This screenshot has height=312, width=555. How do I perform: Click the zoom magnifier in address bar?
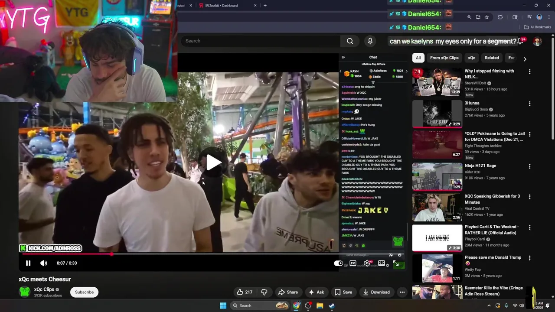point(469,17)
